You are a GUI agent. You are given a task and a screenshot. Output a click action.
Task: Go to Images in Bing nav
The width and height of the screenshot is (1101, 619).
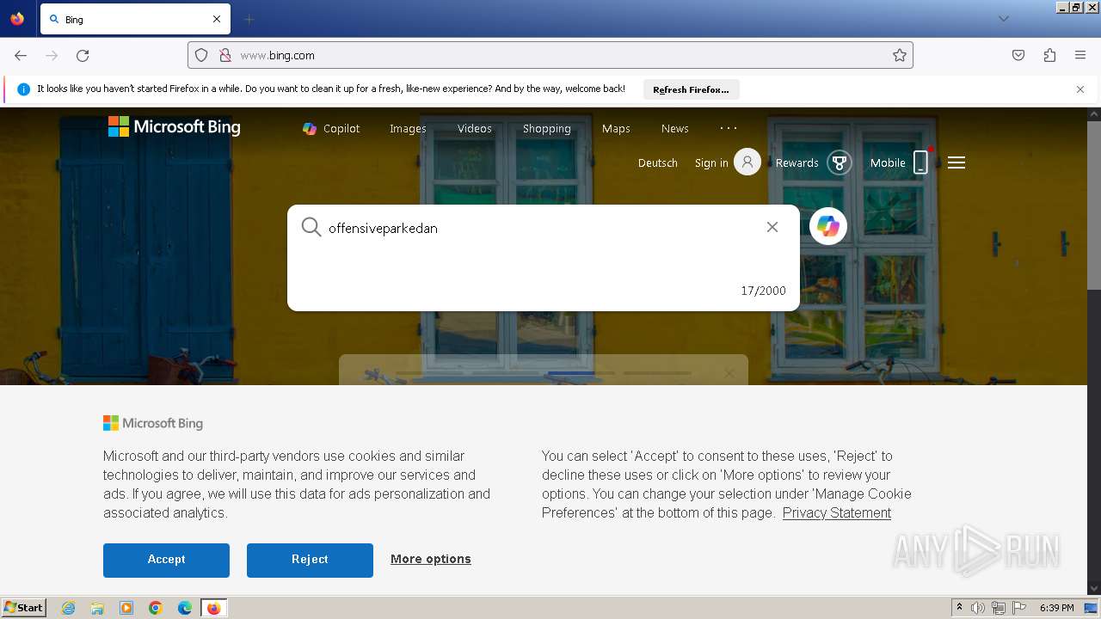(408, 128)
